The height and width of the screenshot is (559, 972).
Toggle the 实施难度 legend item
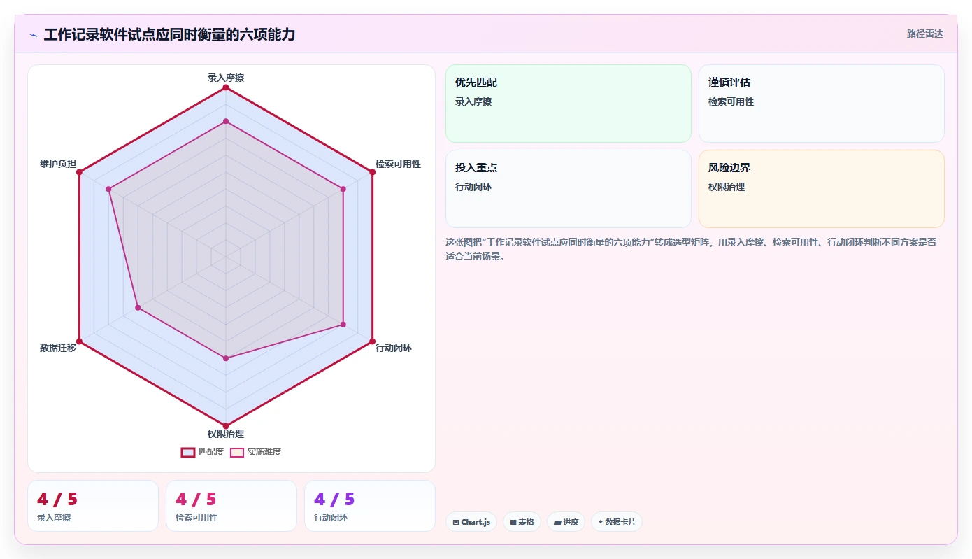tap(256, 452)
